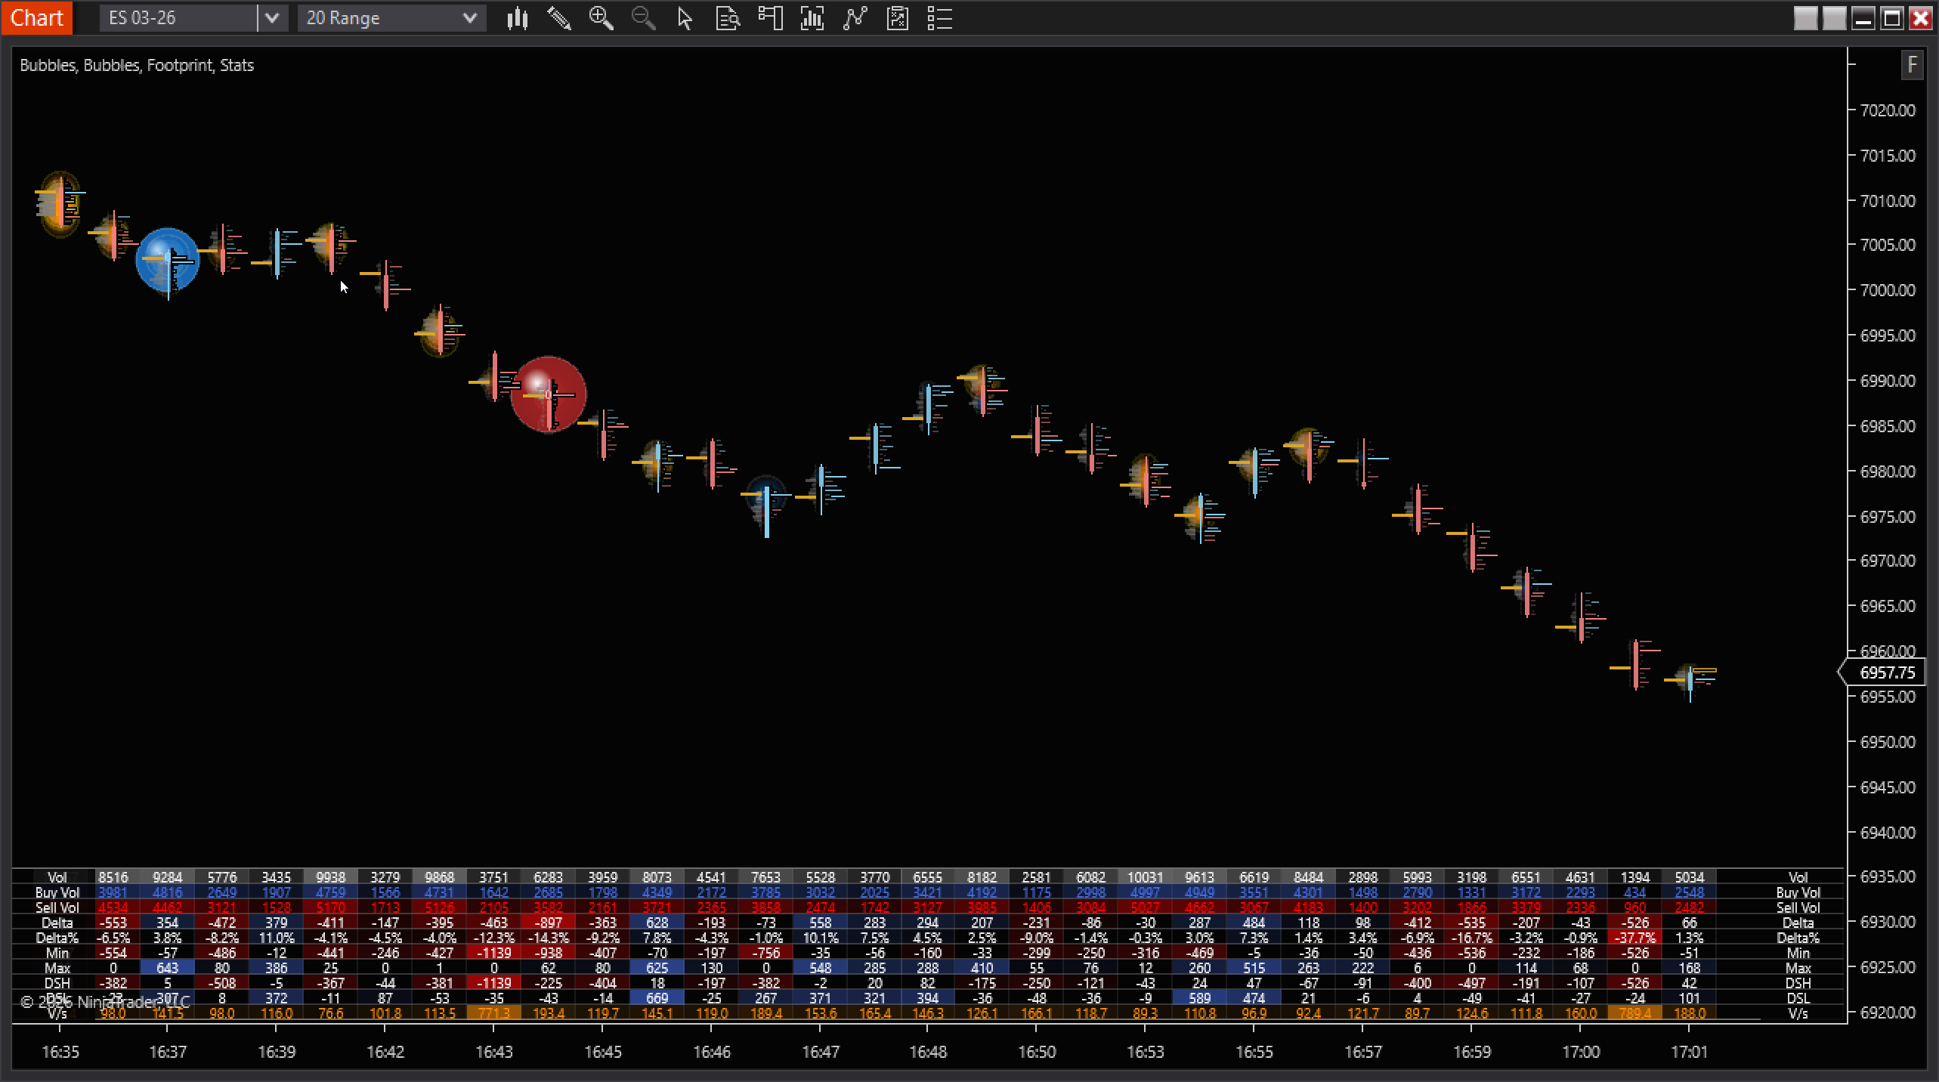Minimize the chart window

pyautogui.click(x=1863, y=18)
